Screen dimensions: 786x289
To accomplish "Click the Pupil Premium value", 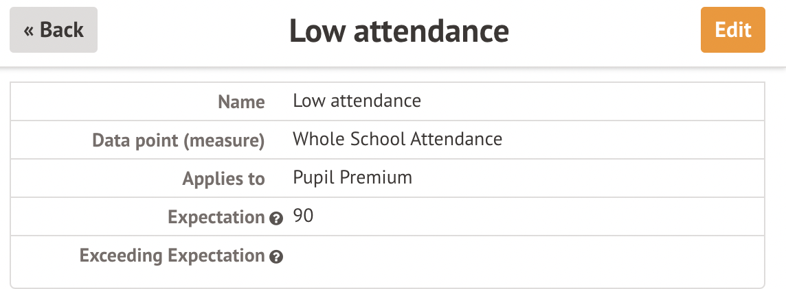I will coord(352,177).
